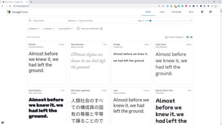Switch to grid view icon

(188, 37)
